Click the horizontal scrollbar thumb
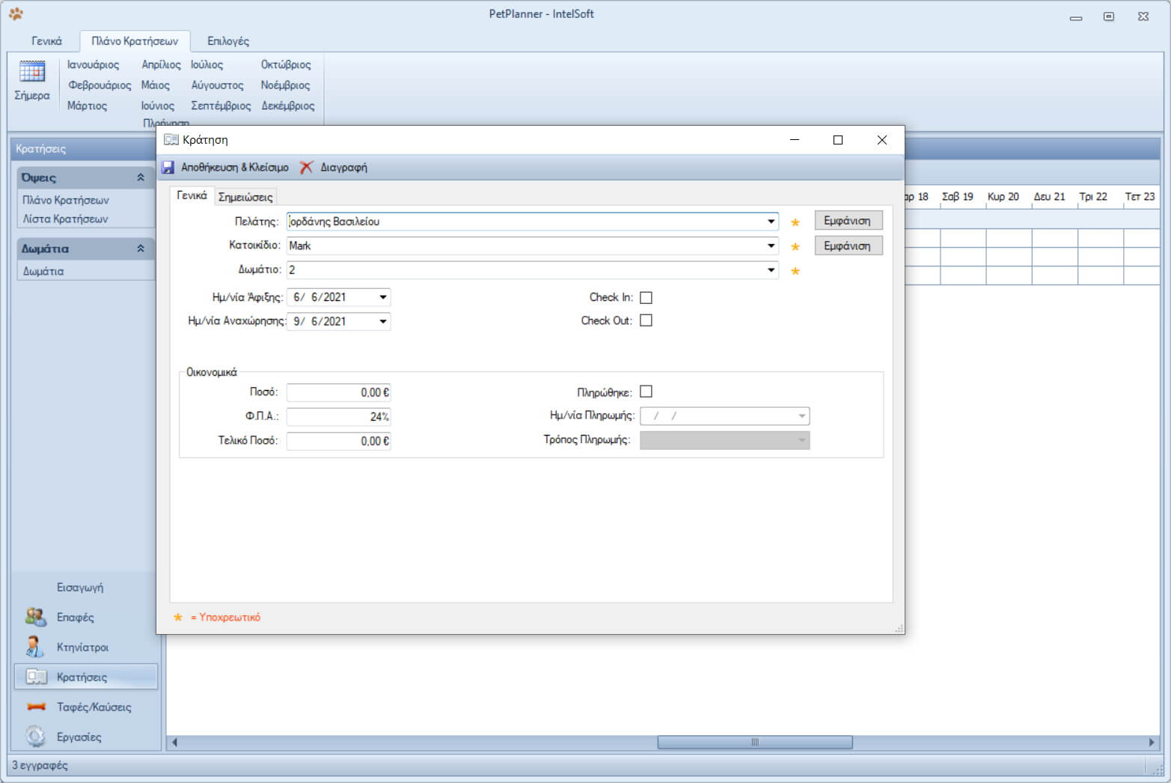This screenshot has width=1171, height=783. (754, 743)
